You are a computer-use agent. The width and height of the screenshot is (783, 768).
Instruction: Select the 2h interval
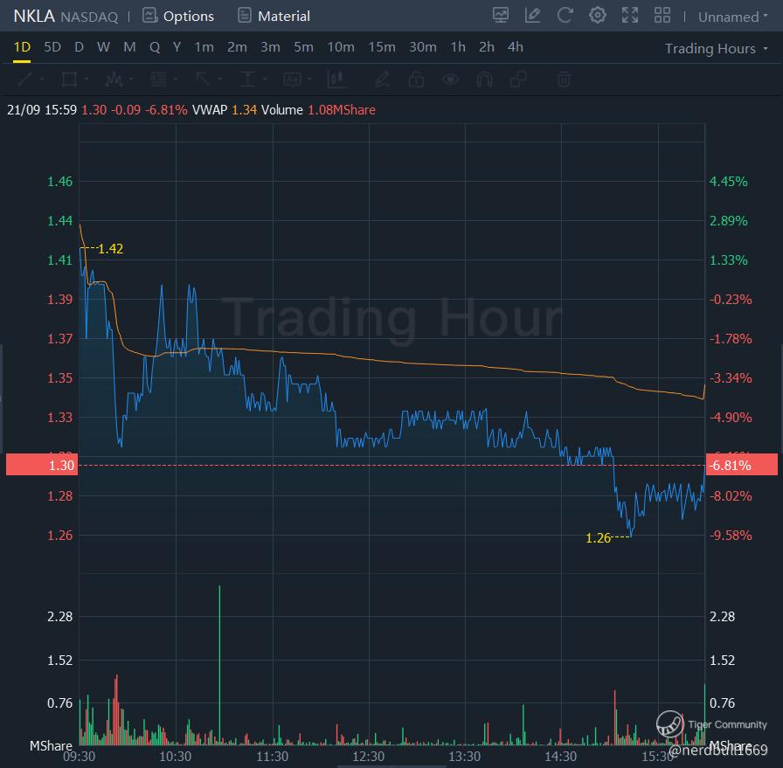pos(487,47)
